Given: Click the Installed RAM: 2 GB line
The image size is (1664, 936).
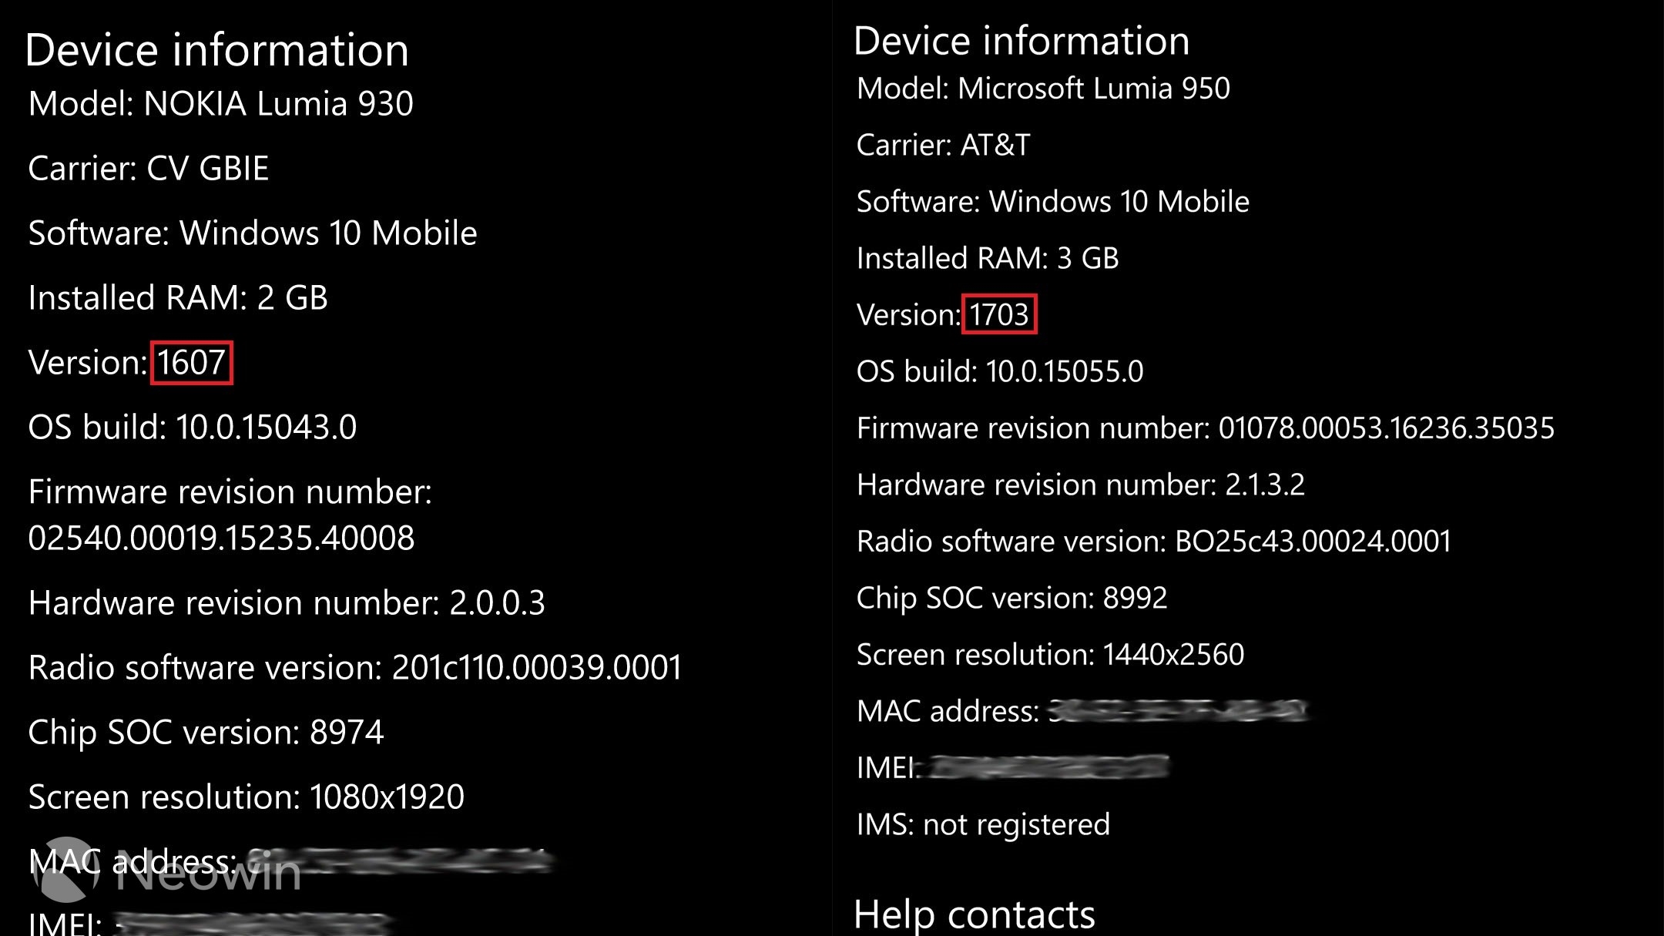Looking at the screenshot, I should tap(178, 297).
